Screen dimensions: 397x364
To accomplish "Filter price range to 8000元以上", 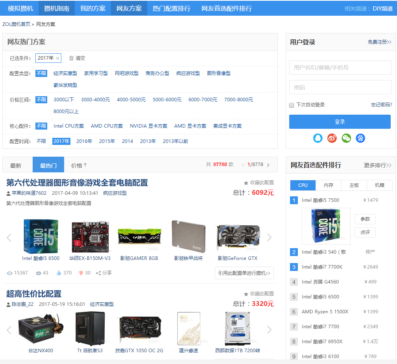I will pos(66,112).
